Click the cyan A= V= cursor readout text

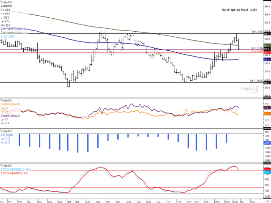pos(8,36)
